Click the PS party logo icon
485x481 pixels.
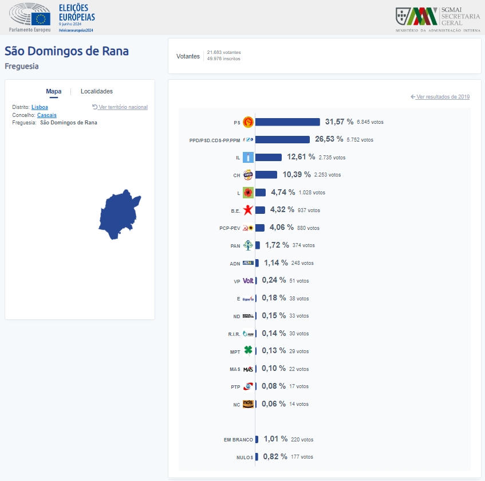click(248, 122)
